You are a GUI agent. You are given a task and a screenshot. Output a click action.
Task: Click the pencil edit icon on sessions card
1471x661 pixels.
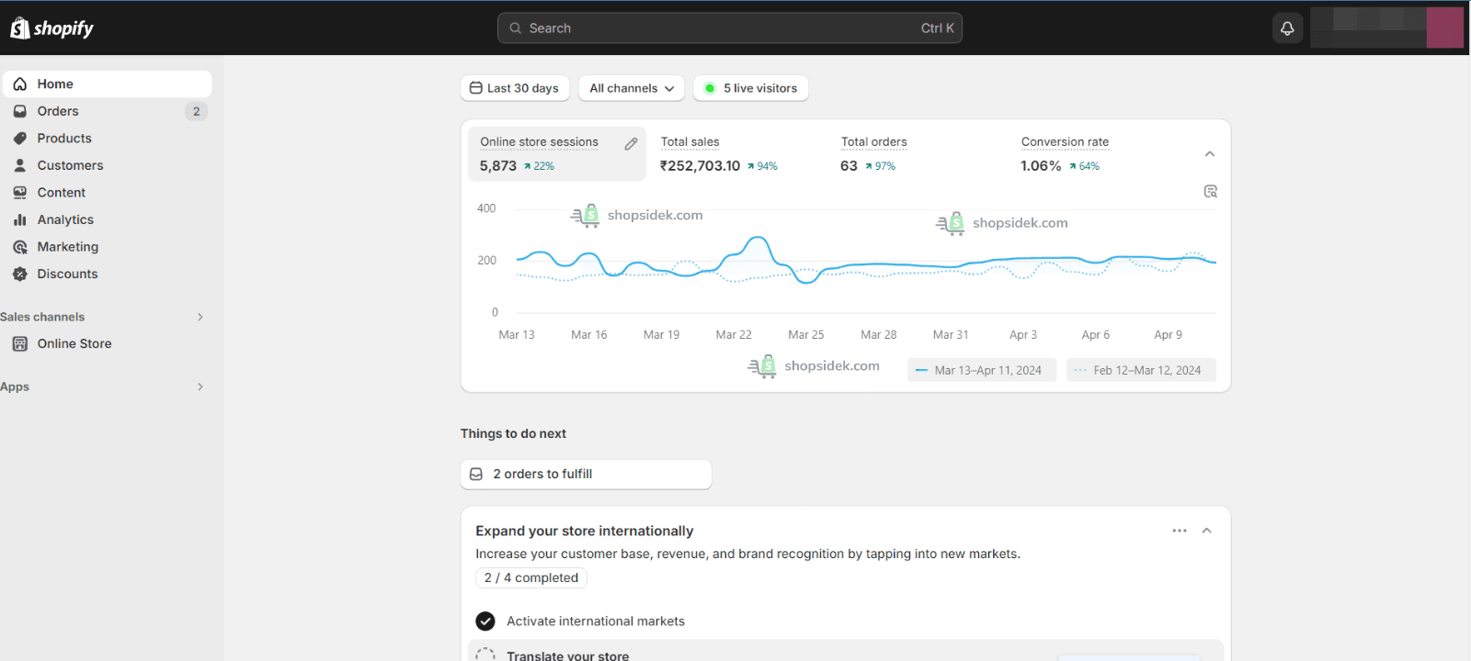[631, 143]
